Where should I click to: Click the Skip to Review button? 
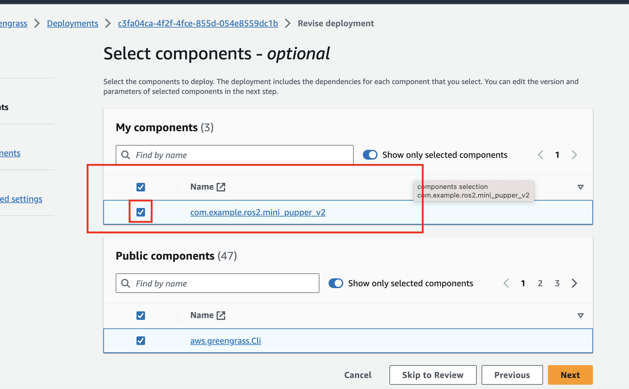pos(433,375)
